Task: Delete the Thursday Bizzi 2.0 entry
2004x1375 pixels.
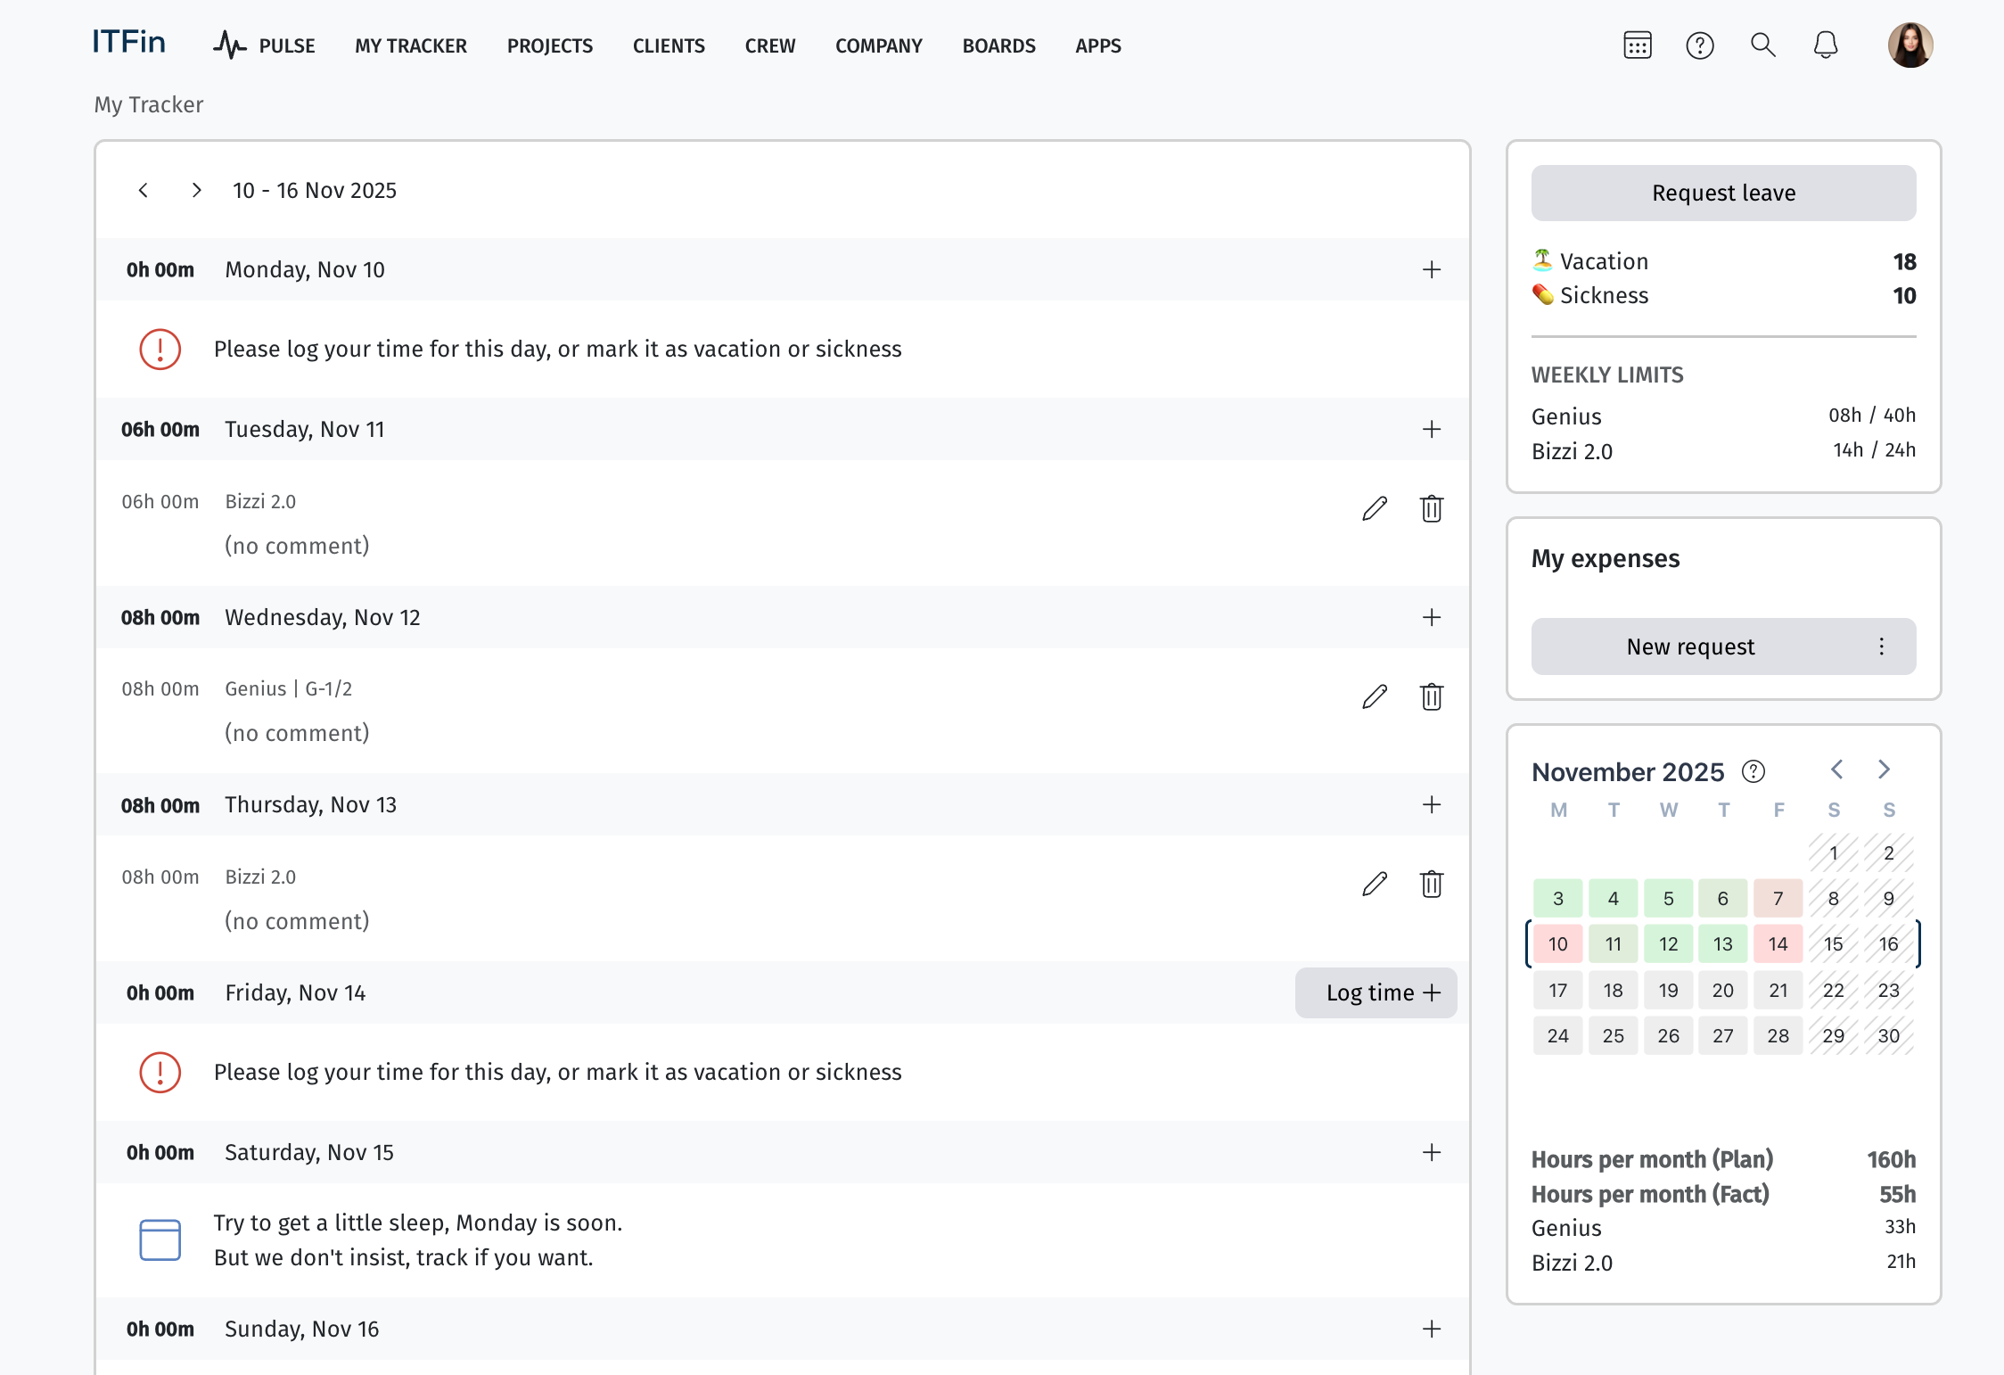Action: (1431, 885)
